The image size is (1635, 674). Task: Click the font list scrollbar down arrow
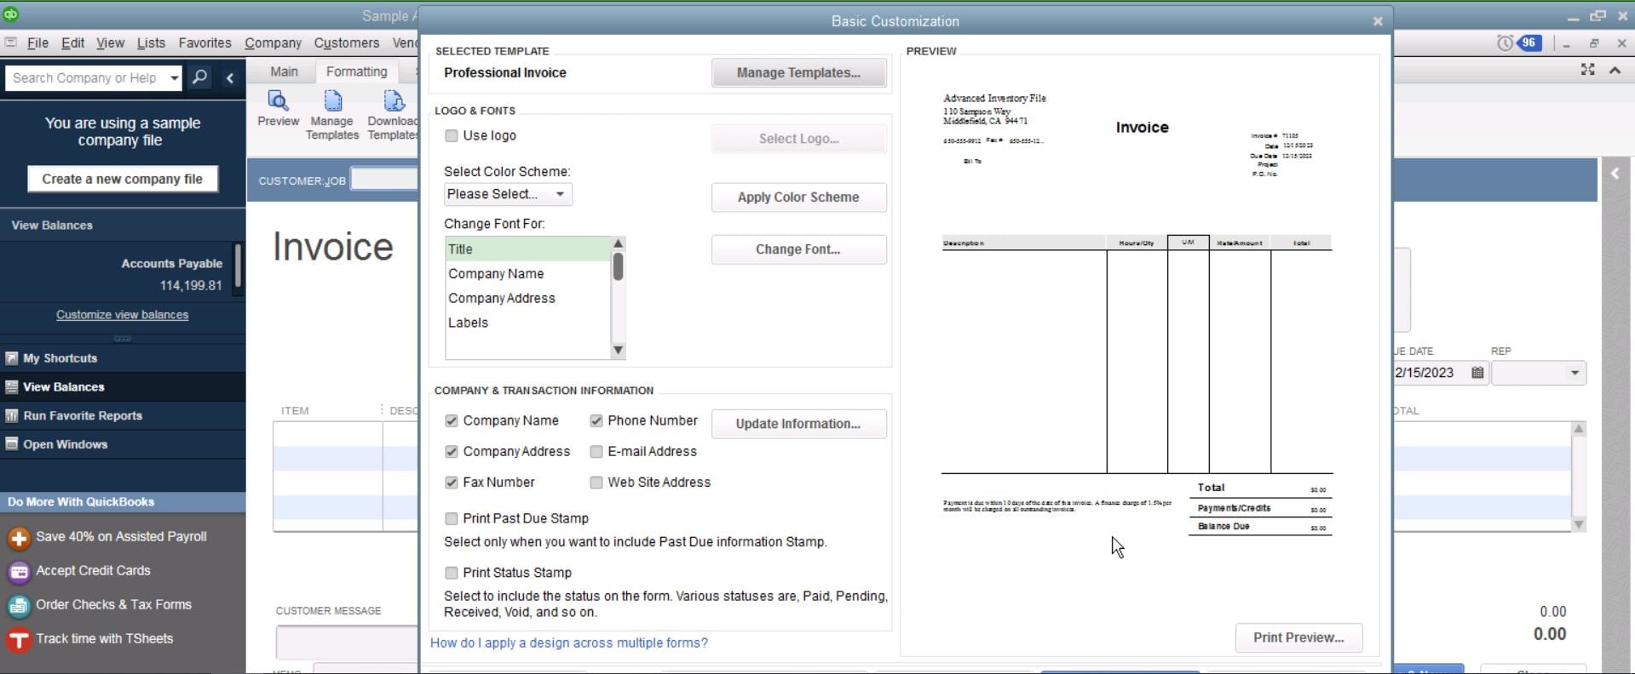(x=619, y=351)
